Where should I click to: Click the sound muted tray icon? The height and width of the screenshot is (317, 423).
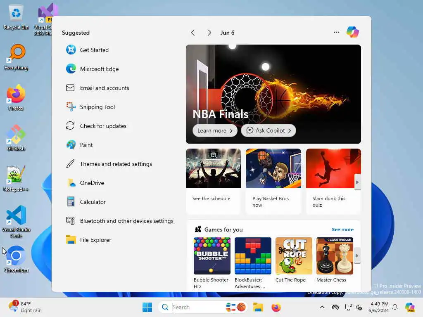point(359,307)
